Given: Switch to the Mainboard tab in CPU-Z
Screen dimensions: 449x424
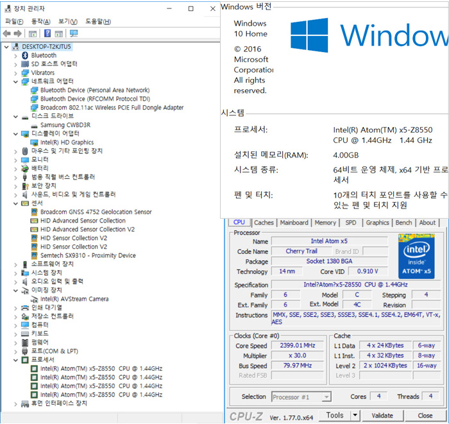Looking at the screenshot, I should click(294, 223).
